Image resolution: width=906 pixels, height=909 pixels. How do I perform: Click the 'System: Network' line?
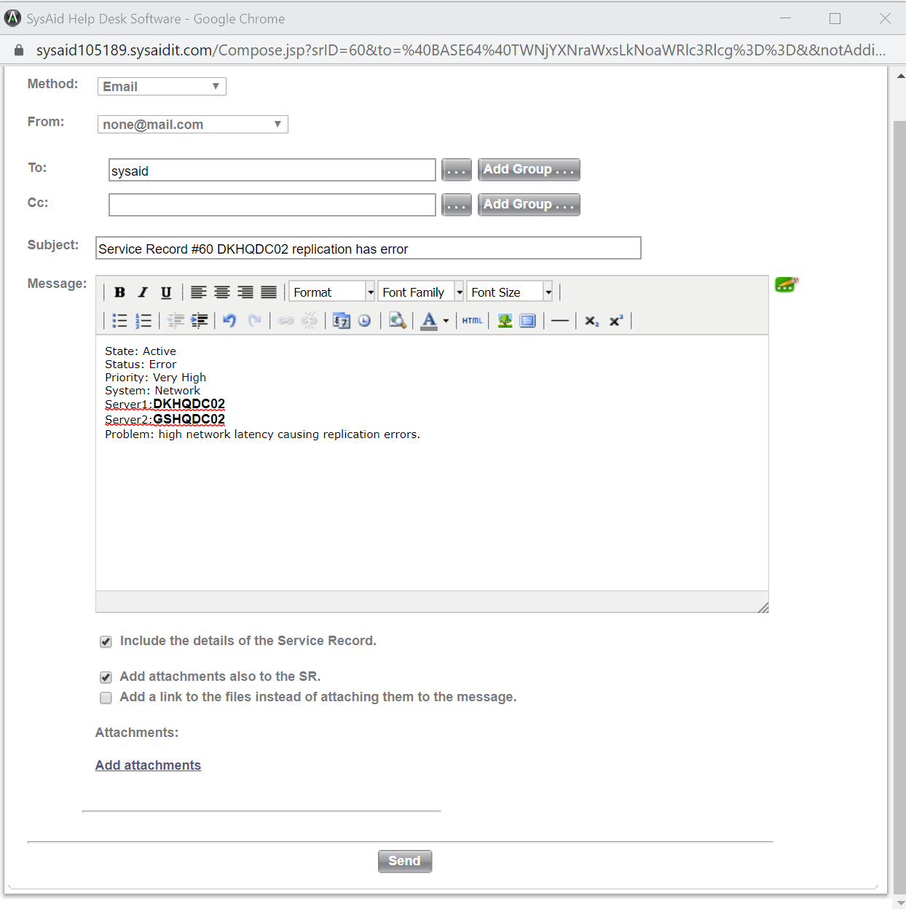[152, 391]
